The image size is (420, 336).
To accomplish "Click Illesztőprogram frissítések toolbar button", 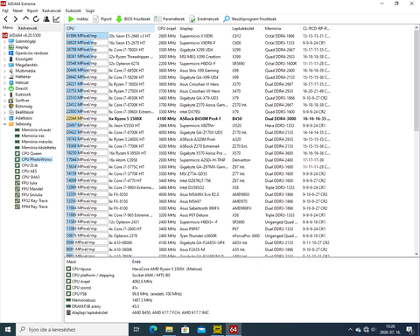I will [249, 19].
